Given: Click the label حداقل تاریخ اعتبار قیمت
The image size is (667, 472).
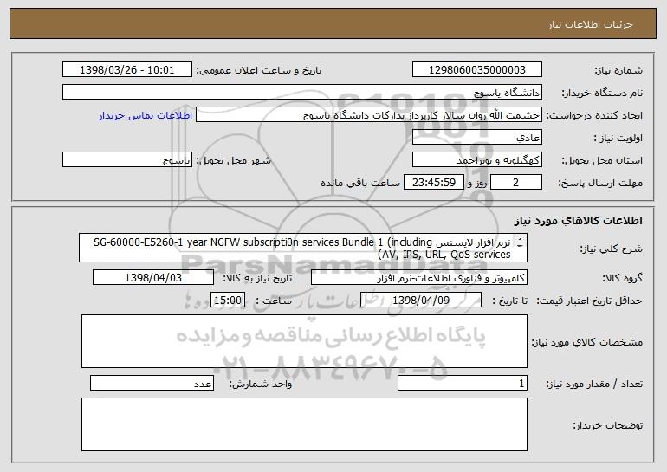Looking at the screenshot, I should [x=589, y=301].
